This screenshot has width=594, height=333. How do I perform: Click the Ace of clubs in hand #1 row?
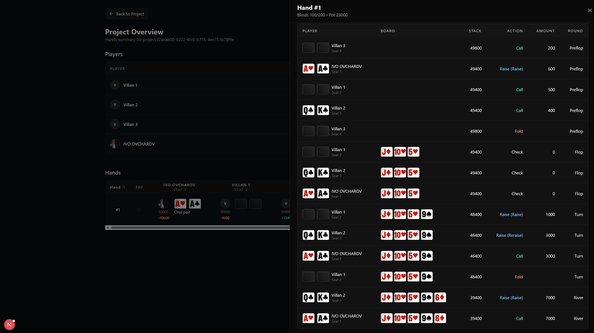(x=195, y=204)
